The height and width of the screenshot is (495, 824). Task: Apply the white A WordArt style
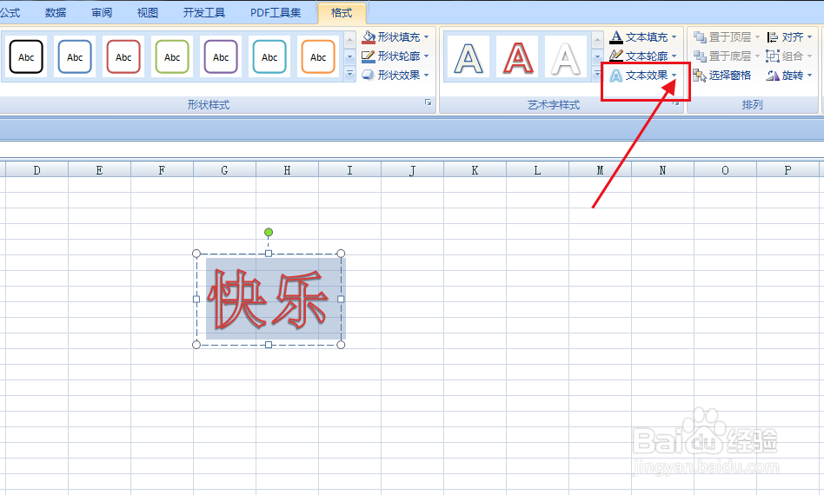pyautogui.click(x=566, y=57)
